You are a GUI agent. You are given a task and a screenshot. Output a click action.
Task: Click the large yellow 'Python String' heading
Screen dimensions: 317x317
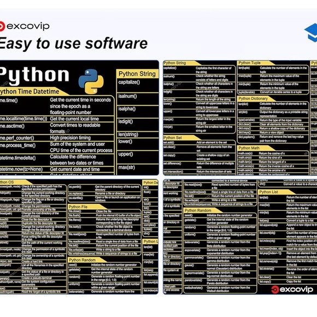pos(137,74)
